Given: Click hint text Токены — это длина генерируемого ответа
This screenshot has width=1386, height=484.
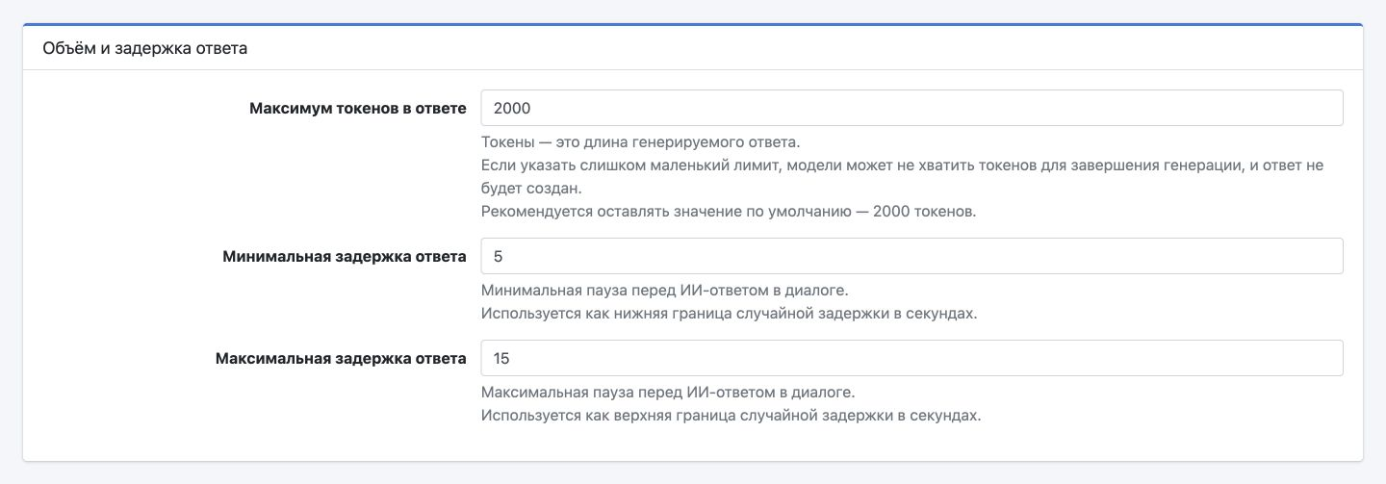Looking at the screenshot, I should coord(641,142).
